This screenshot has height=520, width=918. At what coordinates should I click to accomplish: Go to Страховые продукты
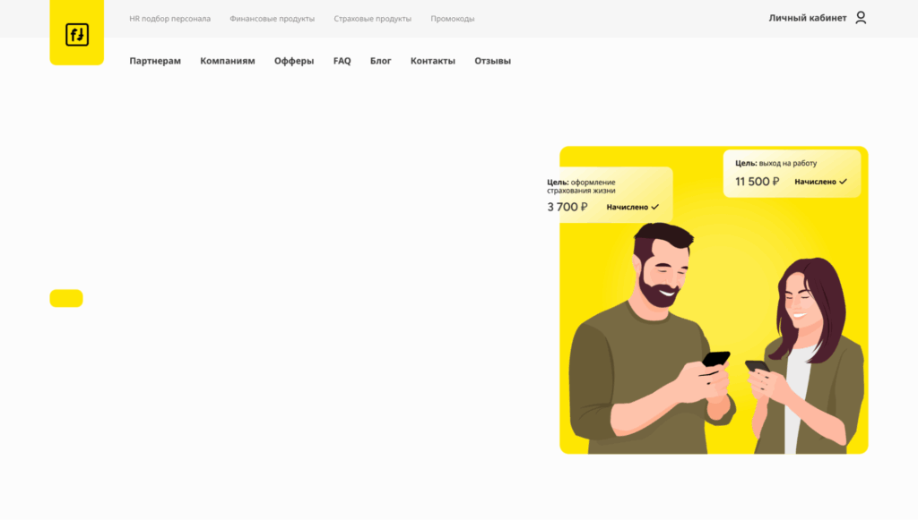pyautogui.click(x=372, y=19)
